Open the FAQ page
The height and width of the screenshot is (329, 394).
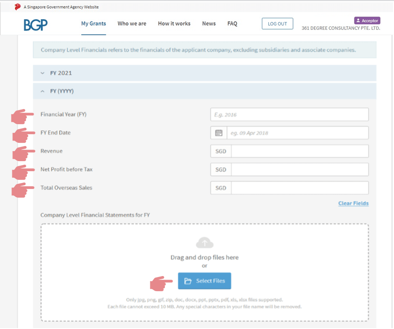(232, 24)
